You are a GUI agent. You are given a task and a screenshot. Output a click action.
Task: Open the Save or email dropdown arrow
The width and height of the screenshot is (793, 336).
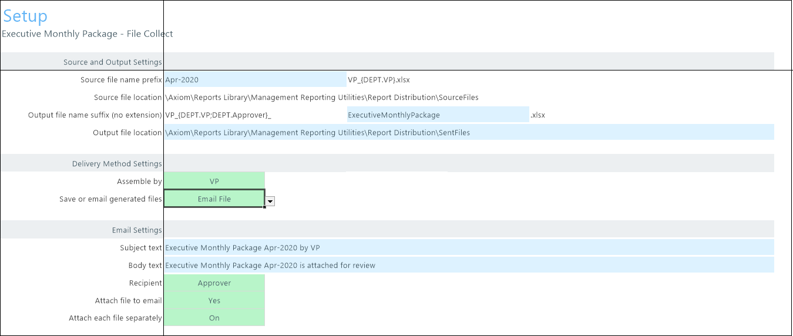pyautogui.click(x=270, y=201)
